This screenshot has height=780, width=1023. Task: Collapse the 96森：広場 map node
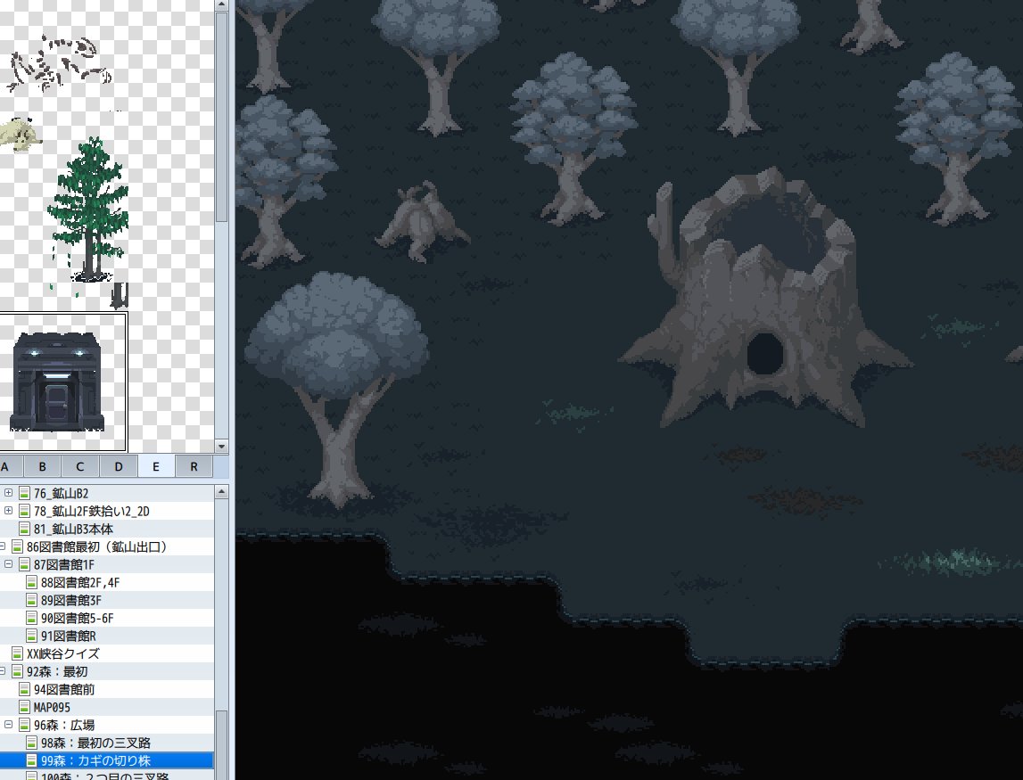[x=9, y=725]
